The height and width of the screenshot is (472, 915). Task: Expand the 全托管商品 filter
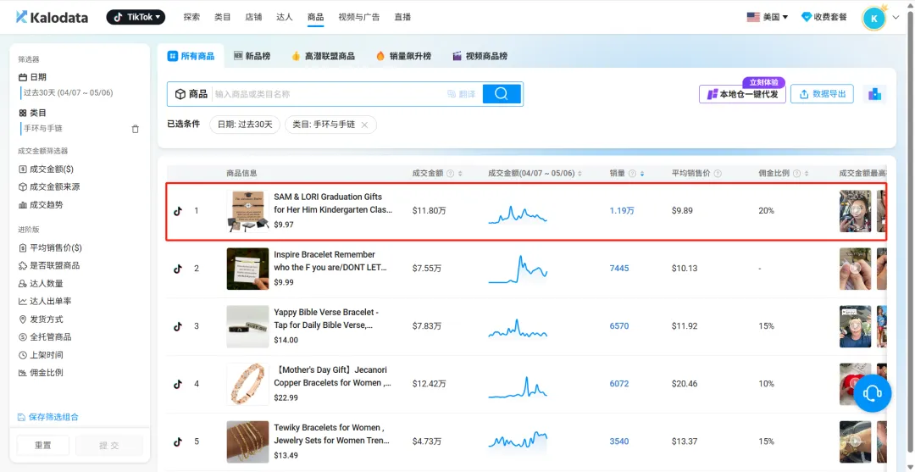tap(45, 336)
